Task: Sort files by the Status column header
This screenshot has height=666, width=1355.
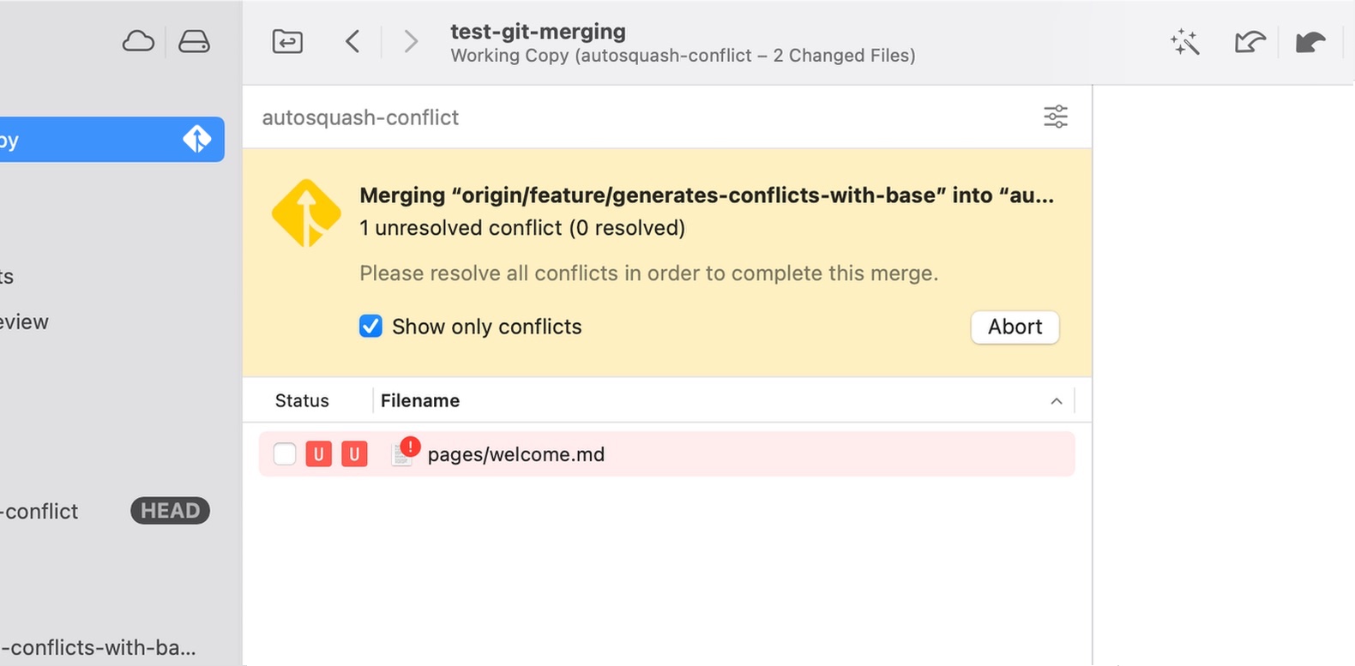Action: (302, 401)
